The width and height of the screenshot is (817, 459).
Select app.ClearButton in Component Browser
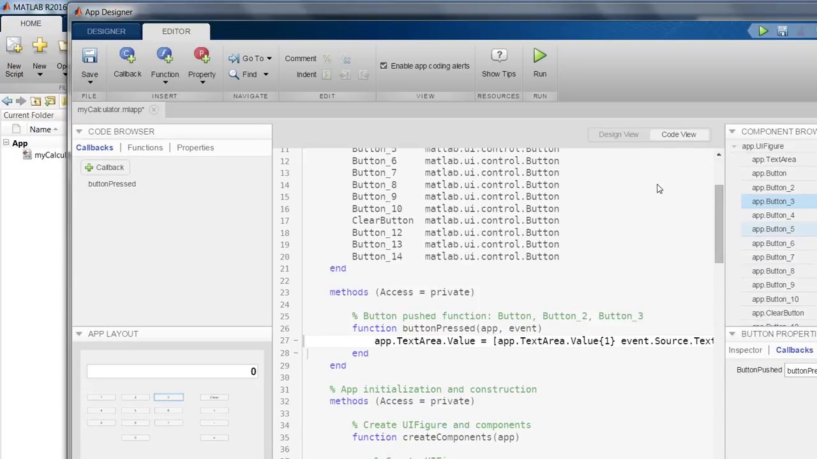click(x=777, y=313)
